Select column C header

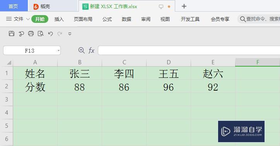[124, 62]
